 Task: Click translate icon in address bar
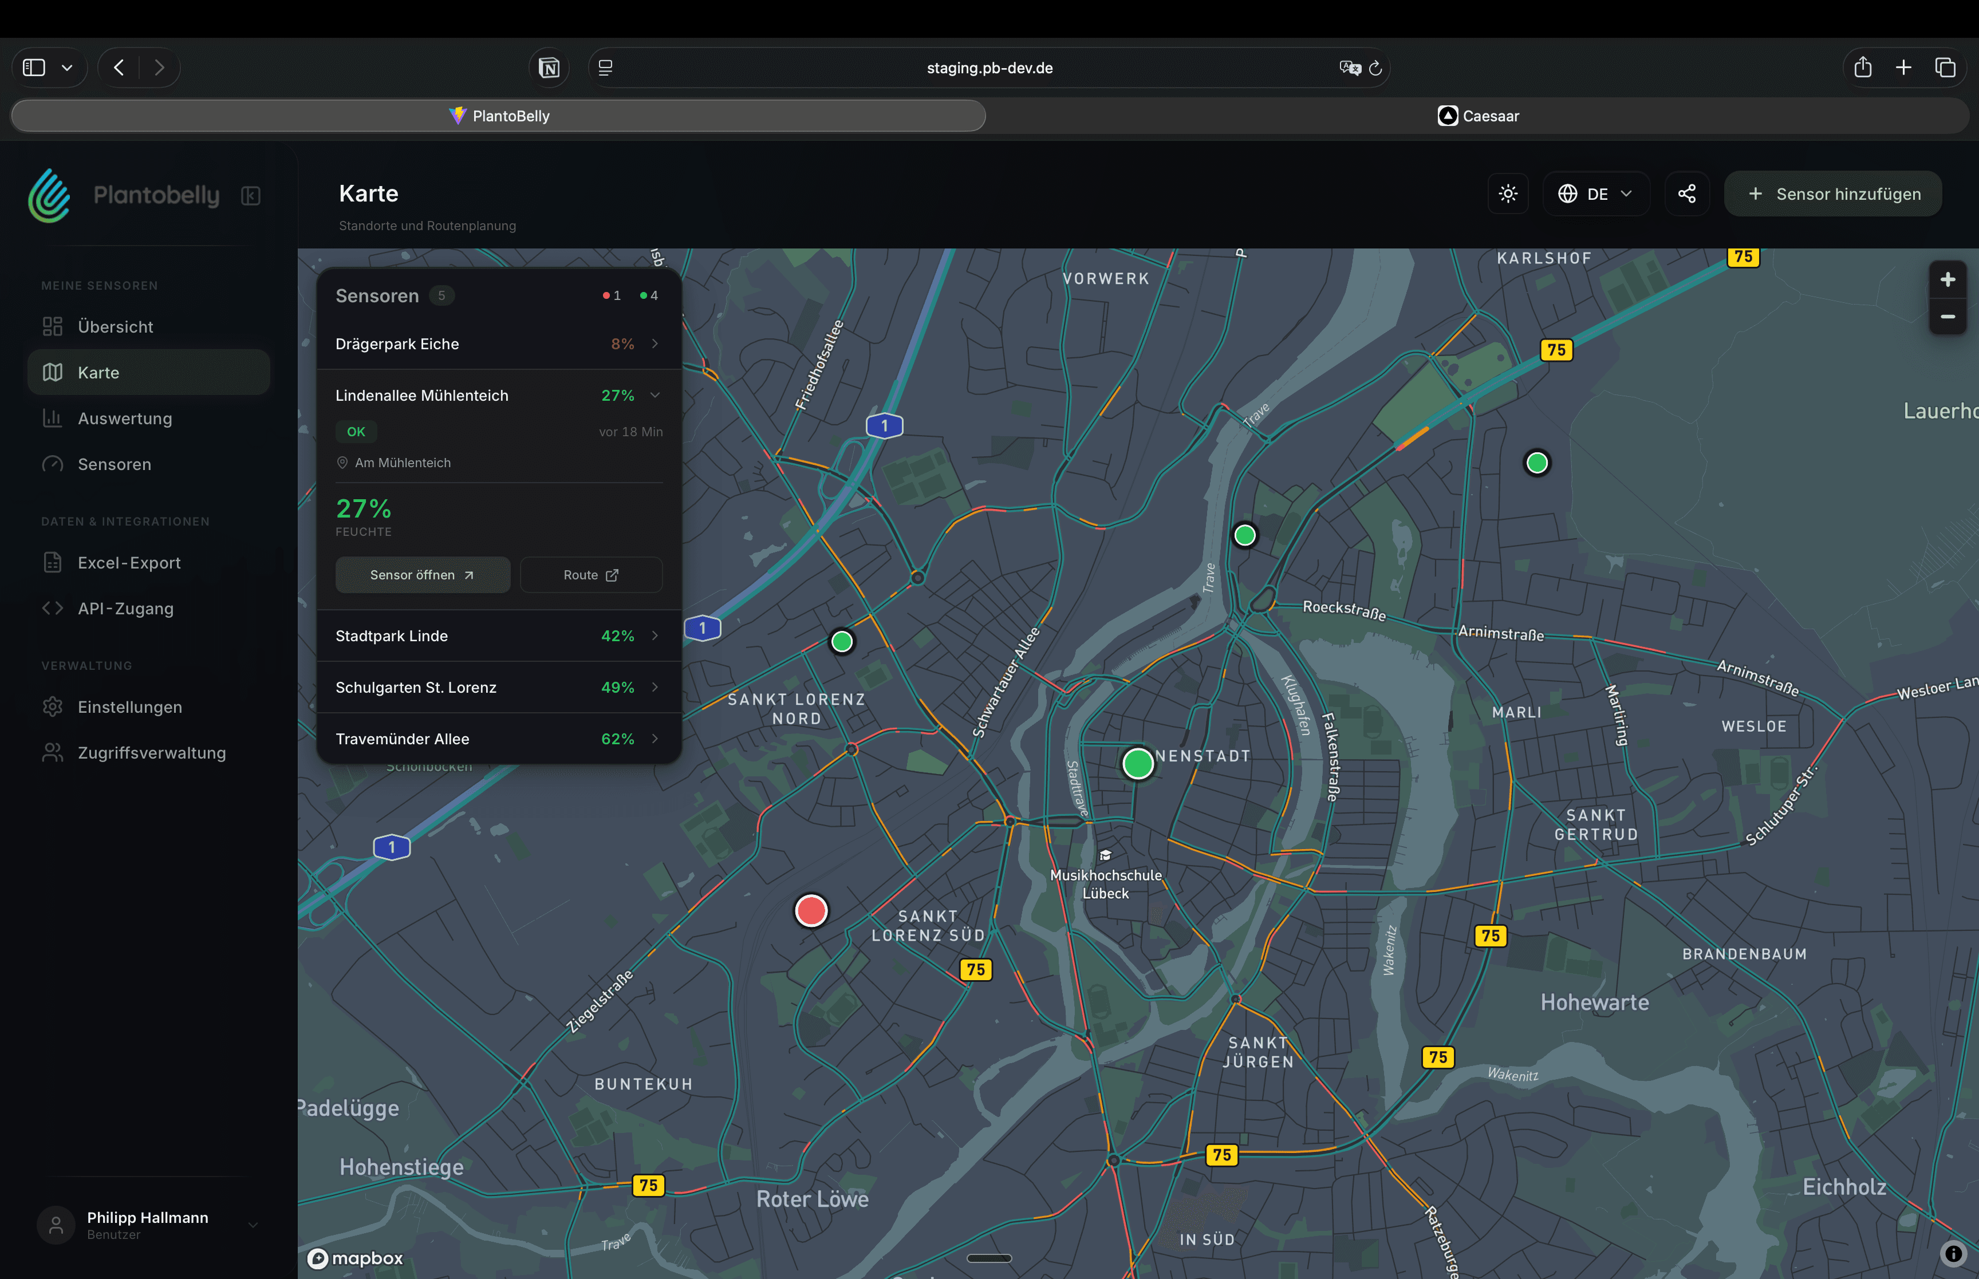pyautogui.click(x=1350, y=68)
